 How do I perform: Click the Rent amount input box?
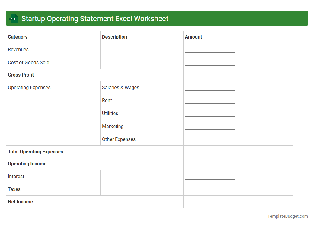[210, 100]
